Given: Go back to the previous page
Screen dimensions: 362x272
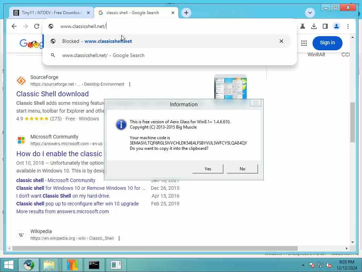Looking at the screenshot, I should [x=14, y=26].
